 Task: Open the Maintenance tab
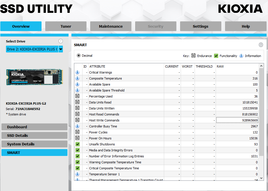[111, 26]
